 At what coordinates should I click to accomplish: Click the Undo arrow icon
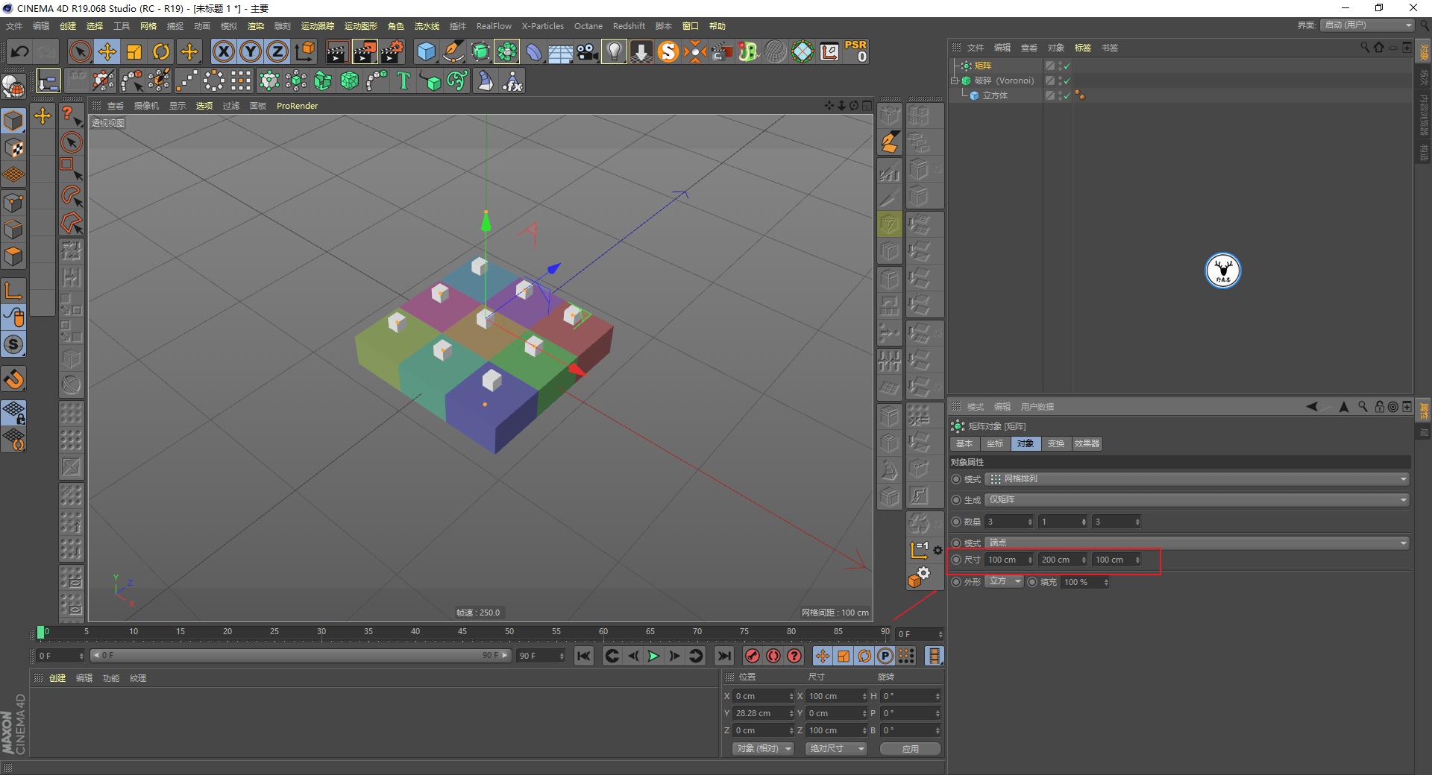[x=19, y=51]
